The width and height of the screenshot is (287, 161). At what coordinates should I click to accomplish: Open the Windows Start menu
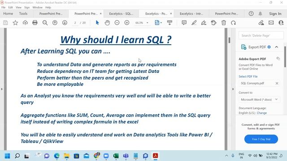click(8, 156)
